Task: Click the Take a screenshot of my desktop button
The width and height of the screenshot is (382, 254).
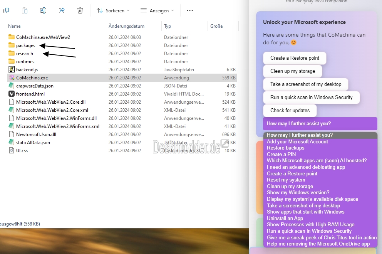Action: point(306,84)
